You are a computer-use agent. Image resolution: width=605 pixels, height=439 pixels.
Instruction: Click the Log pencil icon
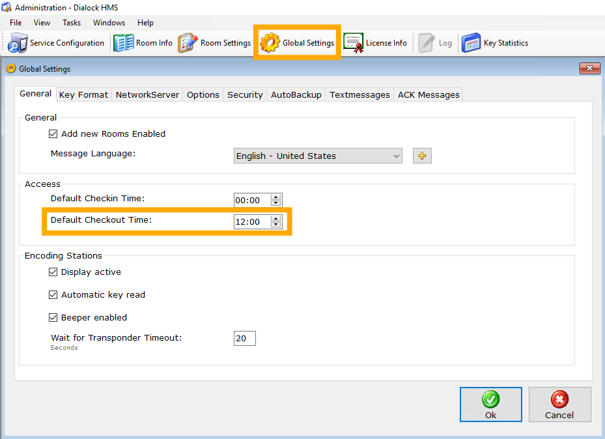tap(427, 43)
